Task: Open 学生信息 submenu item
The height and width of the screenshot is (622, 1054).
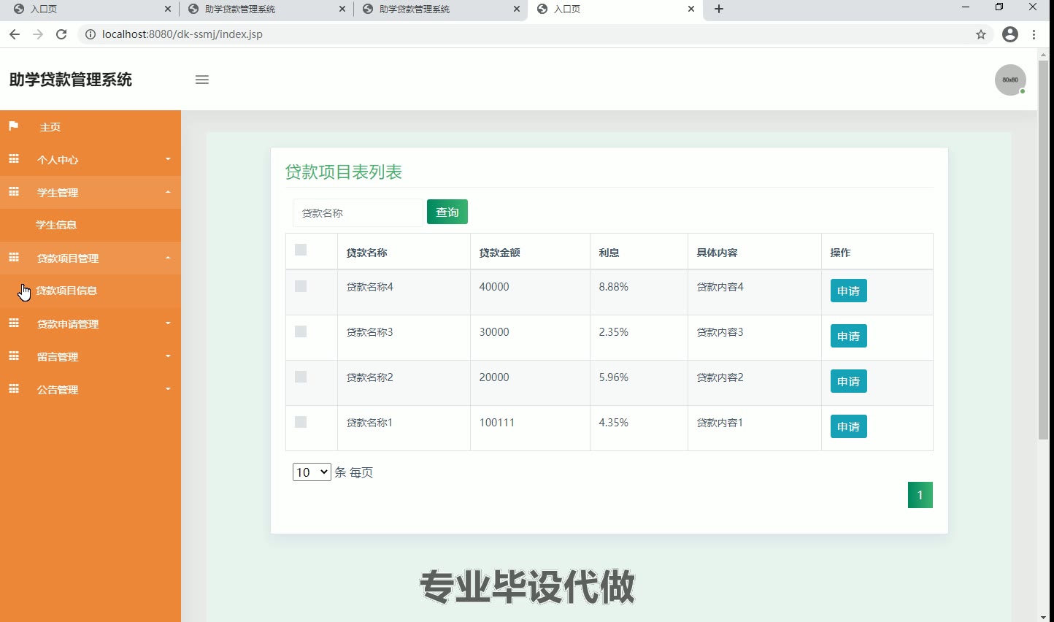Action: (x=56, y=225)
